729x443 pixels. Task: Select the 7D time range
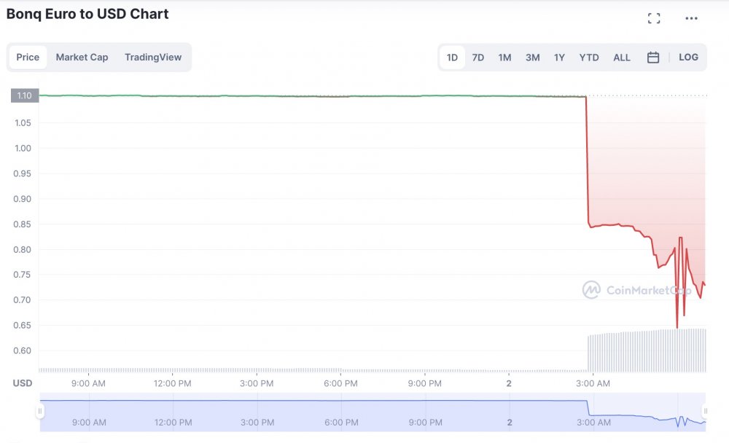(478, 58)
